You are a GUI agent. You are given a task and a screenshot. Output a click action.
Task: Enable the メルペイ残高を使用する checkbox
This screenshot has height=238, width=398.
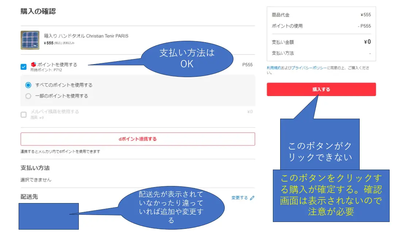(23, 114)
